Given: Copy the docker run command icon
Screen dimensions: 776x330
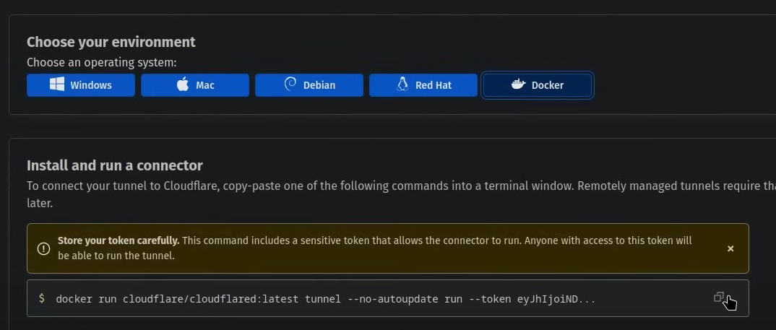Looking at the screenshot, I should 719,298.
